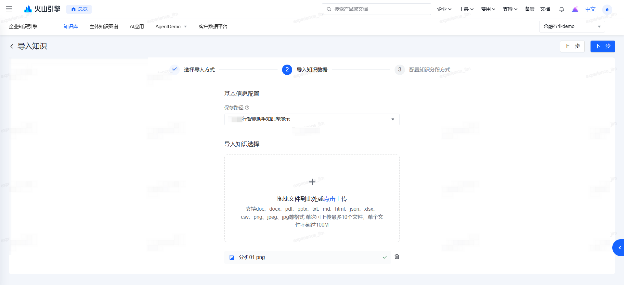Select the 企业知识引擎 product title
The height and width of the screenshot is (285, 624).
pyautogui.click(x=23, y=27)
